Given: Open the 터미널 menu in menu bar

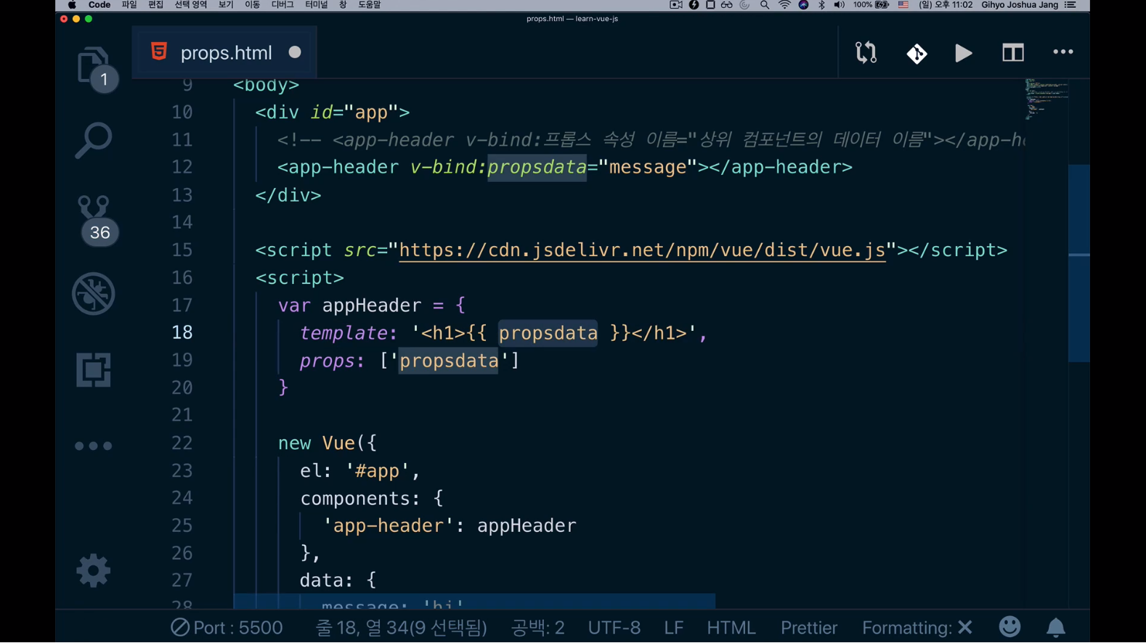Looking at the screenshot, I should [x=316, y=5].
